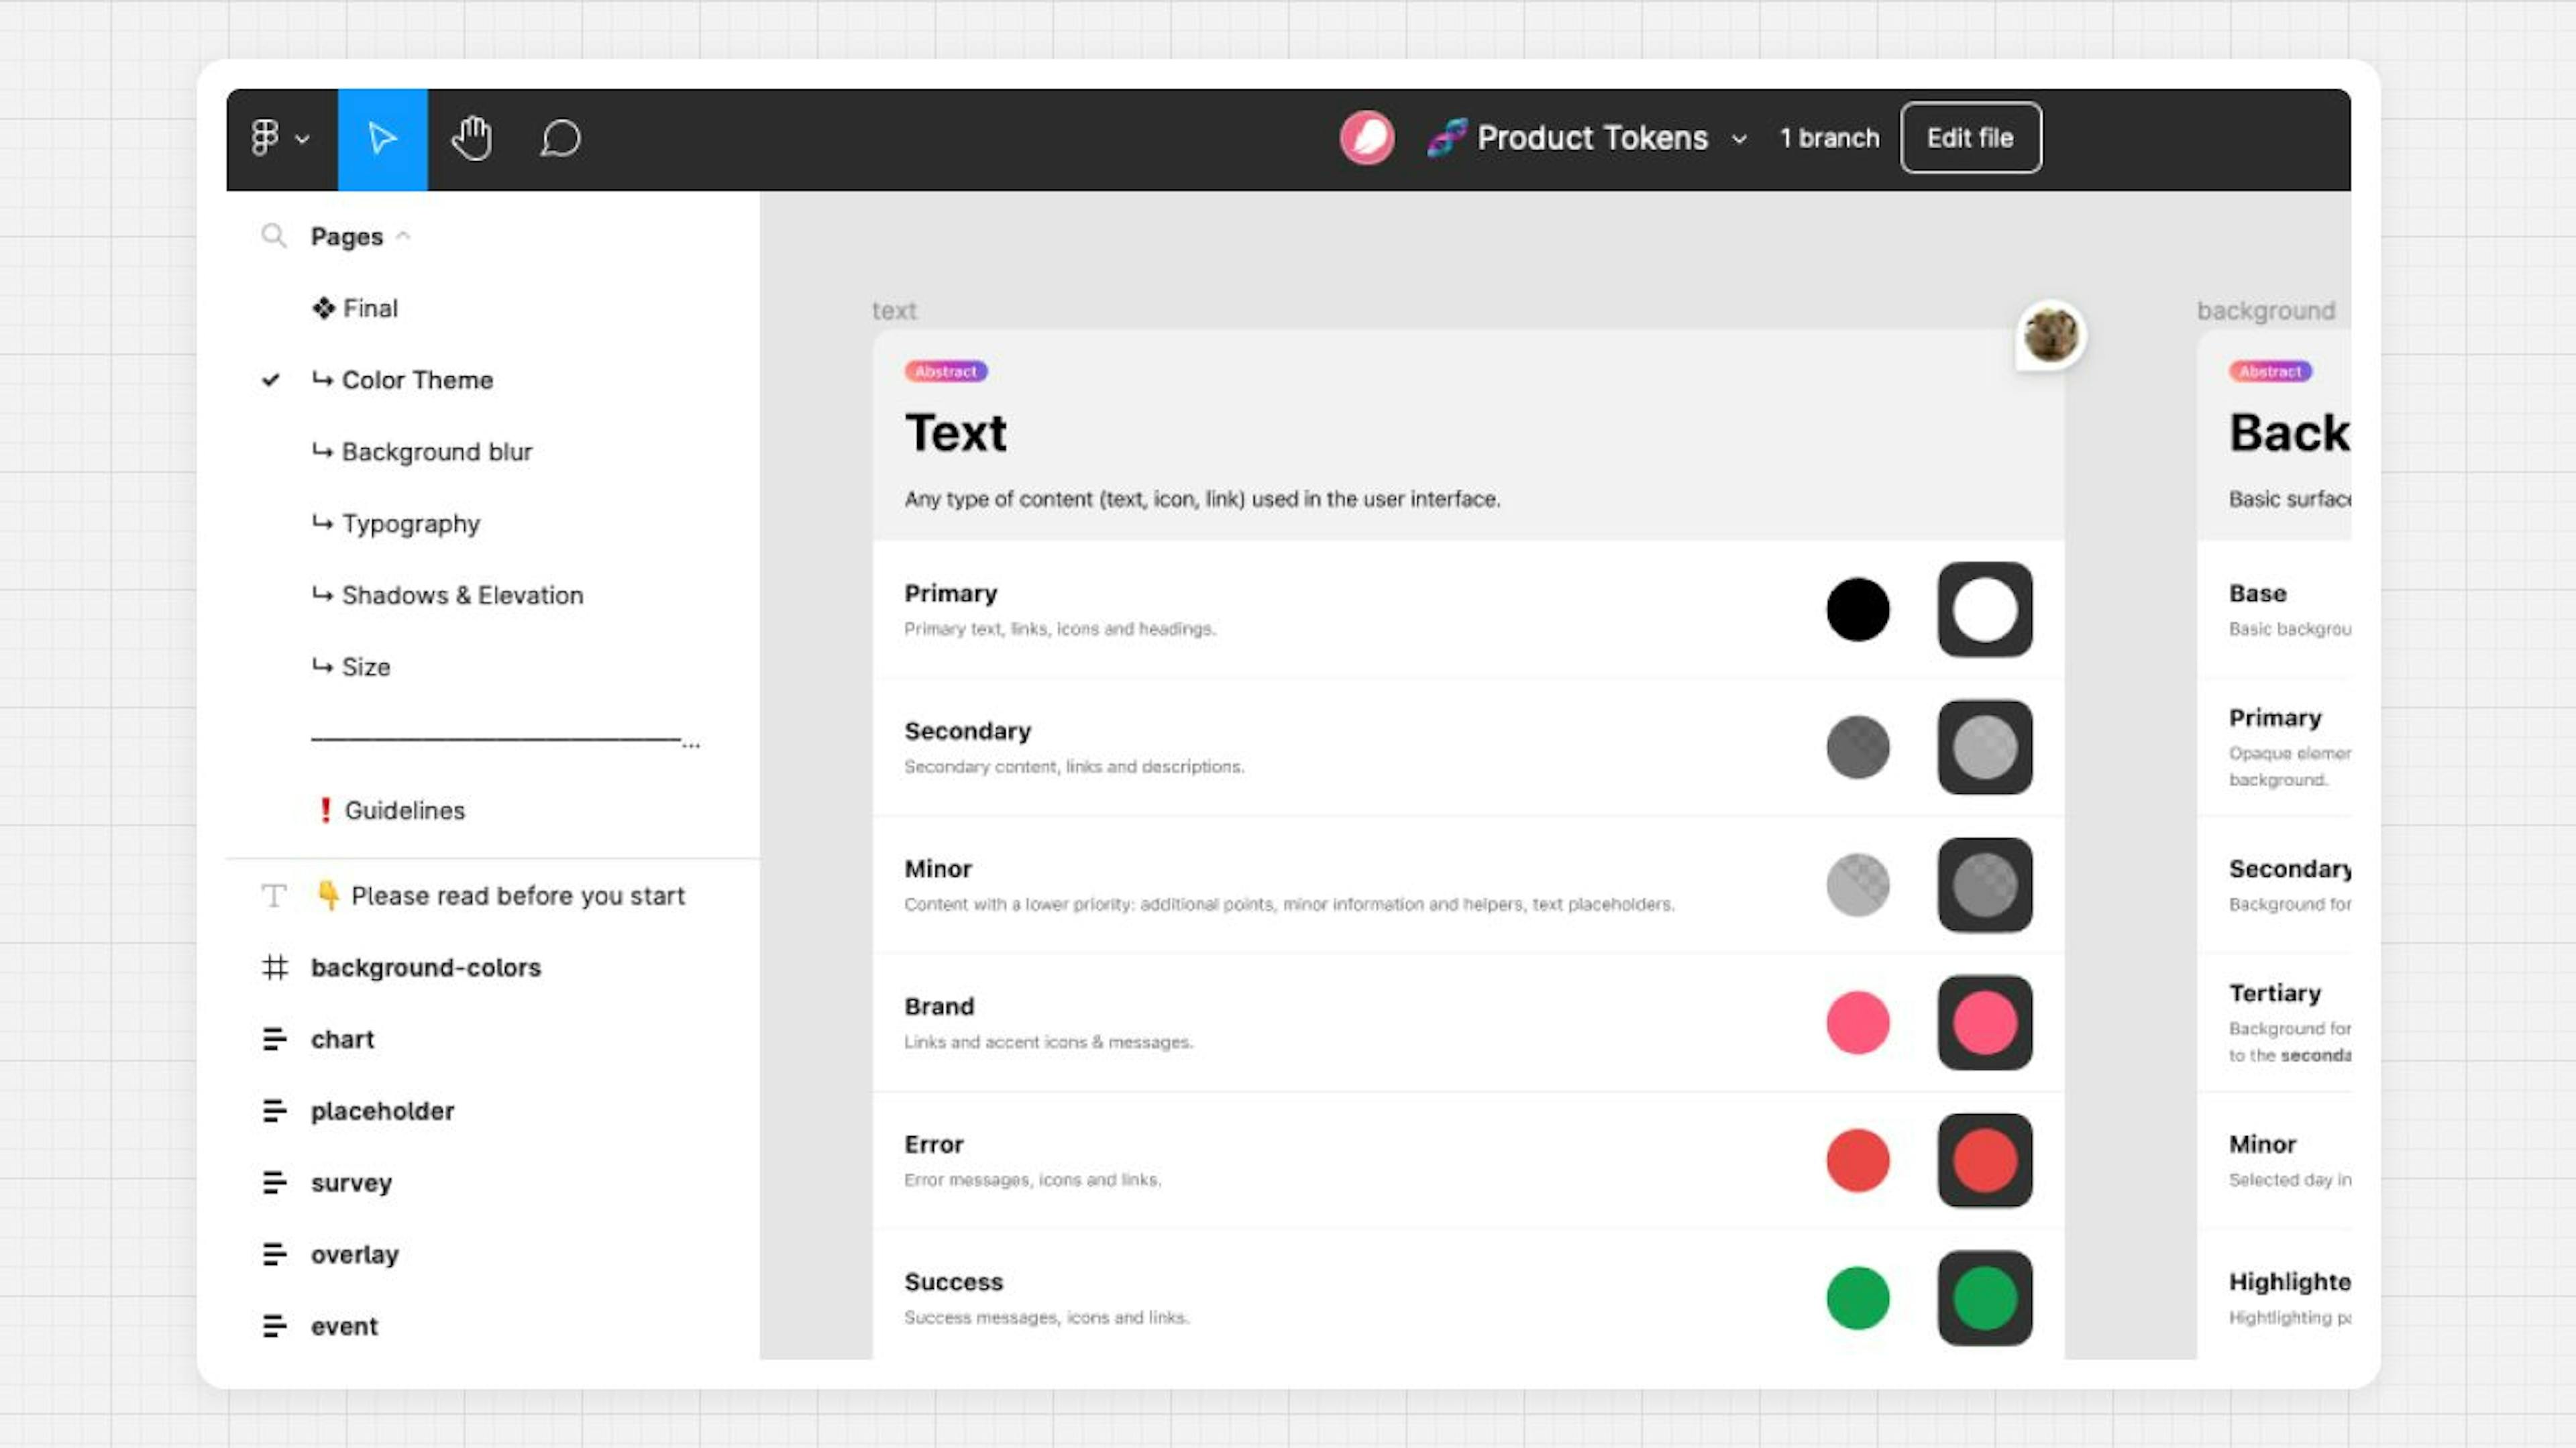Toggle the Guidelines page selection
This screenshot has height=1448, width=2576.
point(404,810)
